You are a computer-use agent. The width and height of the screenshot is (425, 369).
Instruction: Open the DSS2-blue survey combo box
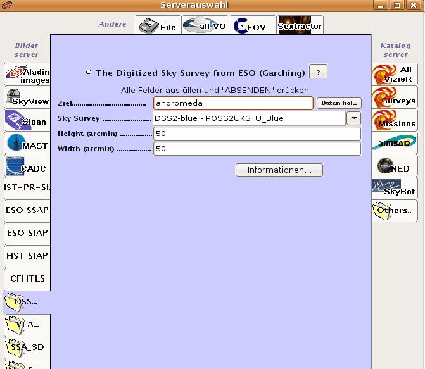[249, 118]
